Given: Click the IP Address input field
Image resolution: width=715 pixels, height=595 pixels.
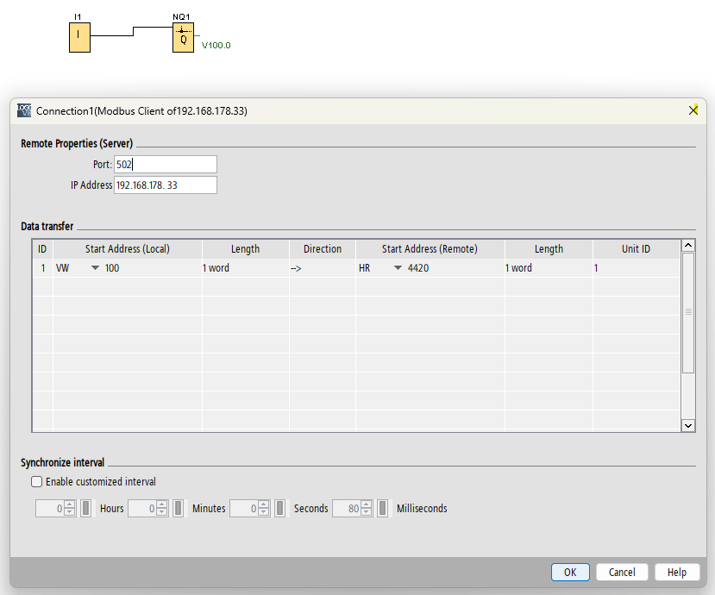Looking at the screenshot, I should [x=165, y=185].
